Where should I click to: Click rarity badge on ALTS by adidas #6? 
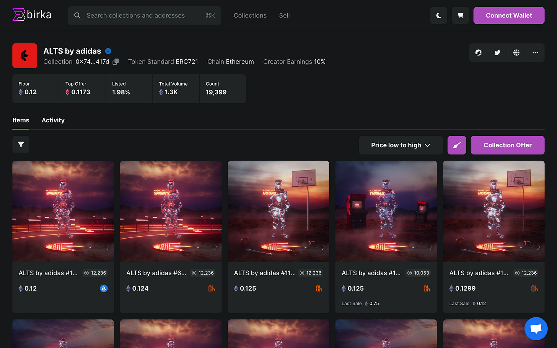coord(203,273)
